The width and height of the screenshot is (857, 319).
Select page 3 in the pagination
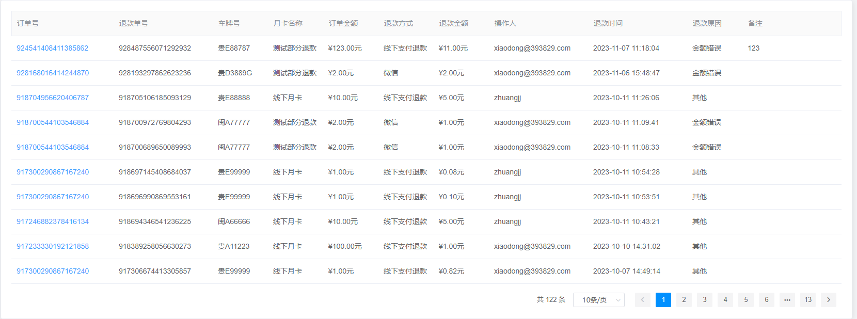(x=704, y=300)
